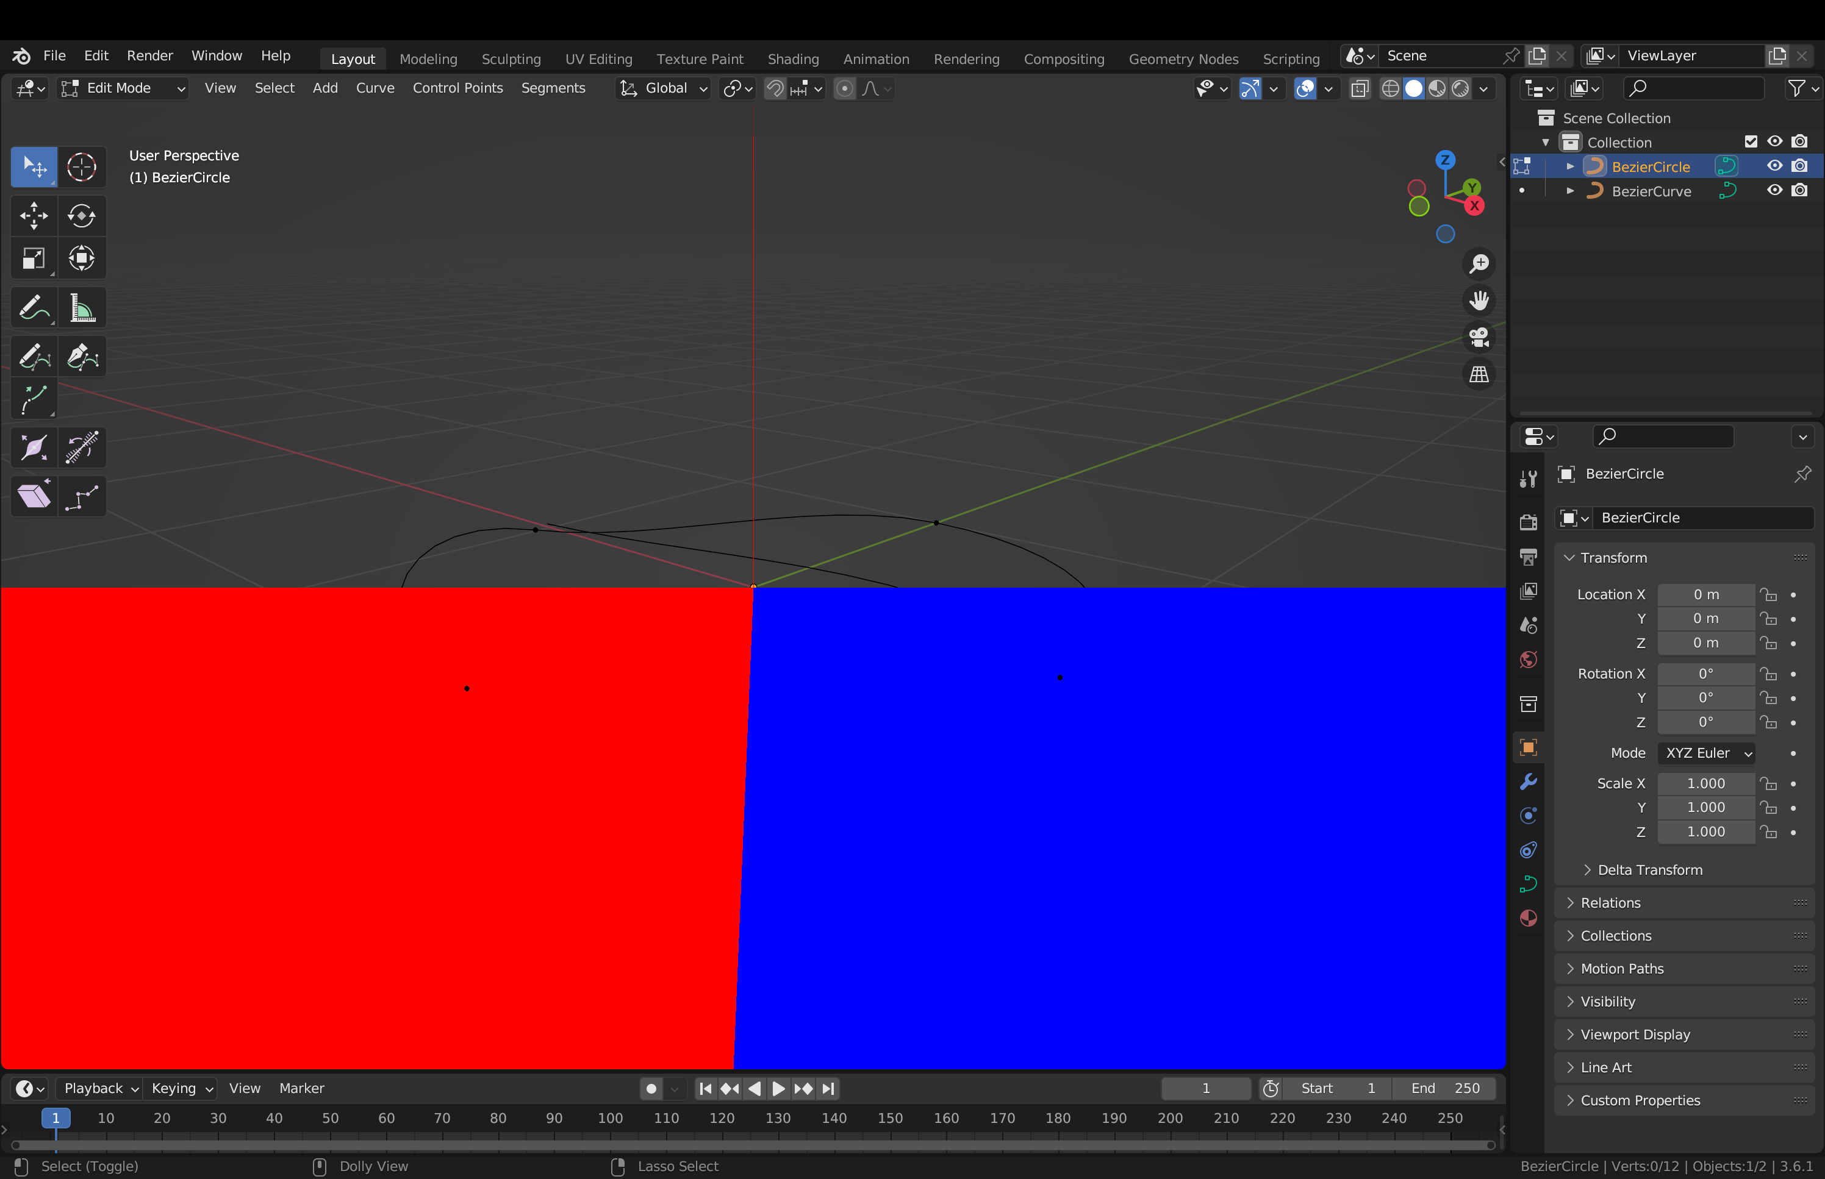
Task: Click the BezierCircle object name field
Action: click(1702, 518)
